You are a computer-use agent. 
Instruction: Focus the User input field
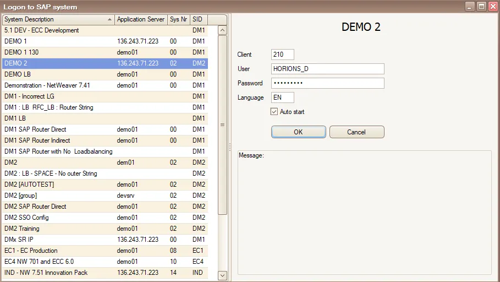point(328,69)
